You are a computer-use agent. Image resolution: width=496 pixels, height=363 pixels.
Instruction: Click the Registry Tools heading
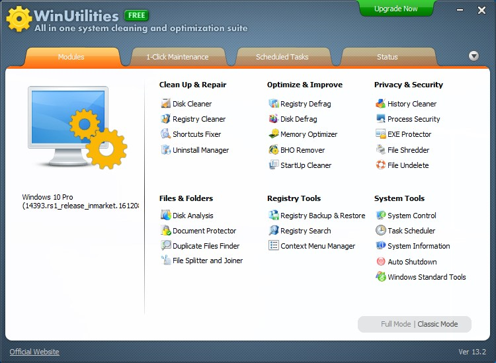coord(294,198)
